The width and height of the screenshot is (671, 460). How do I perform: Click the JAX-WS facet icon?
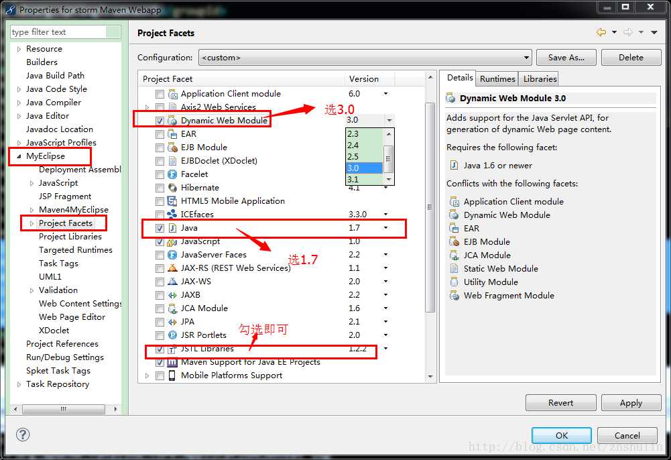172,282
